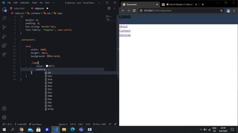Open the #2c3e50 color swatch picker
The height and width of the screenshot is (133, 238).
point(48,56)
